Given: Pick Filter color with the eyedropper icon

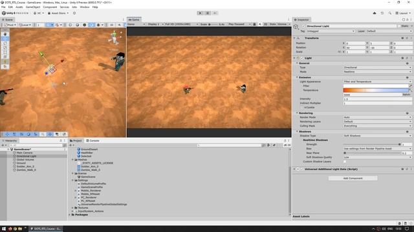Looking at the screenshot, I should click(x=411, y=86).
